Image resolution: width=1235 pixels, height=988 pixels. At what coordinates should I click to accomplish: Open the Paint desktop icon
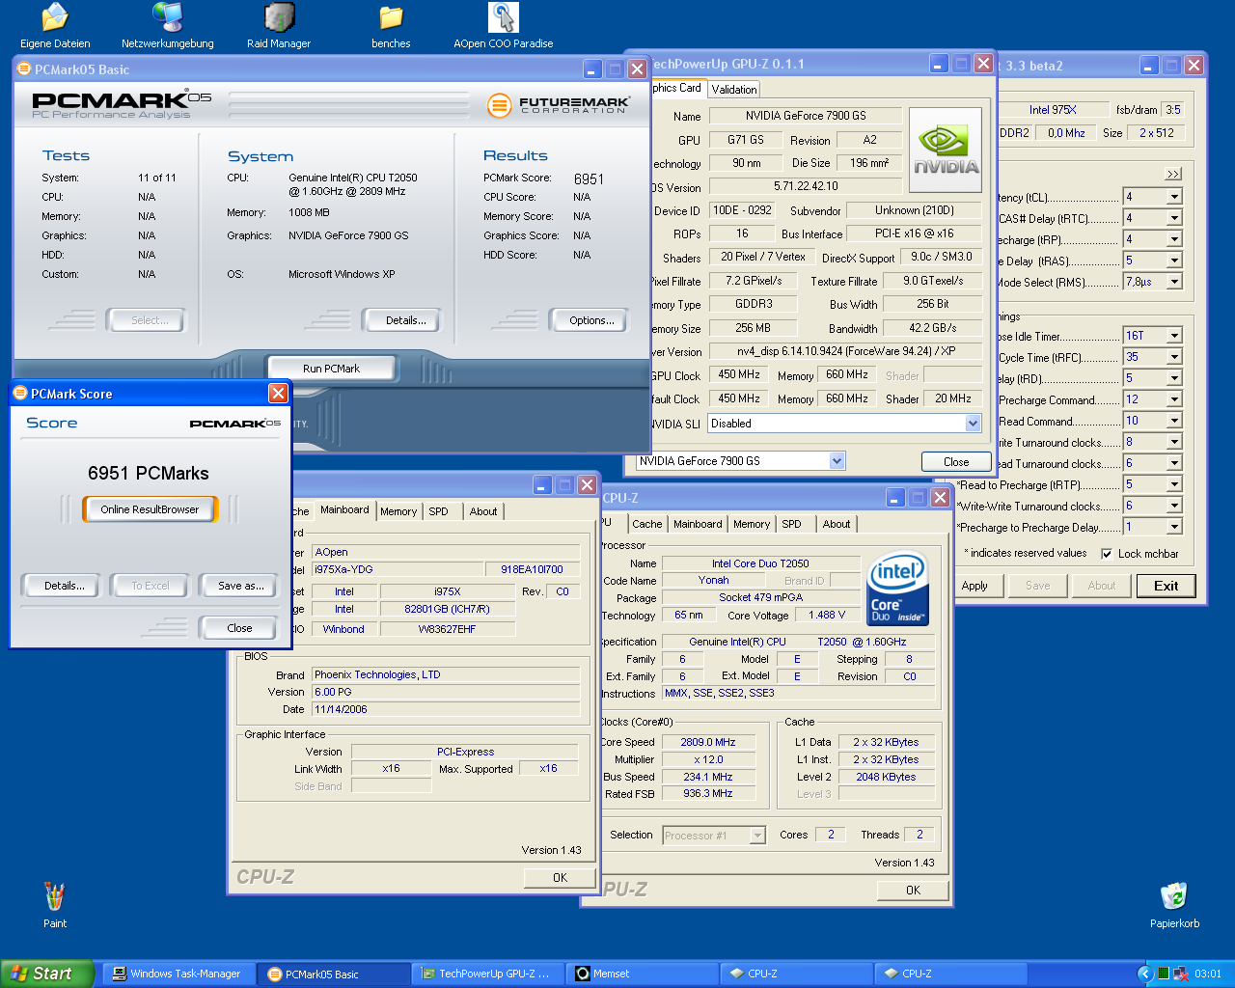(x=55, y=905)
